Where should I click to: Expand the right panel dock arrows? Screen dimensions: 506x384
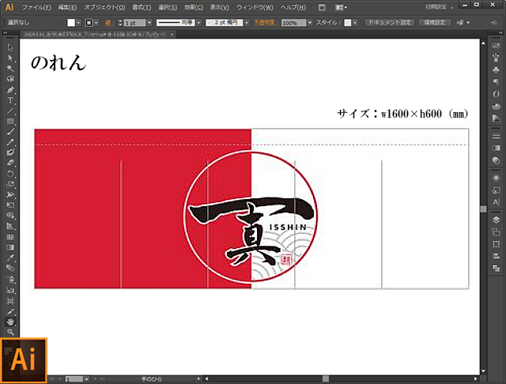500,33
